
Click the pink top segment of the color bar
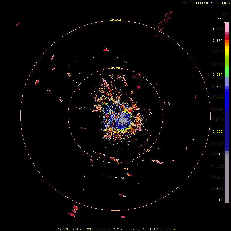pos(227,27)
